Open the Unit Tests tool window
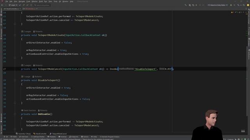The width and height of the screenshot is (250, 140). point(23,137)
